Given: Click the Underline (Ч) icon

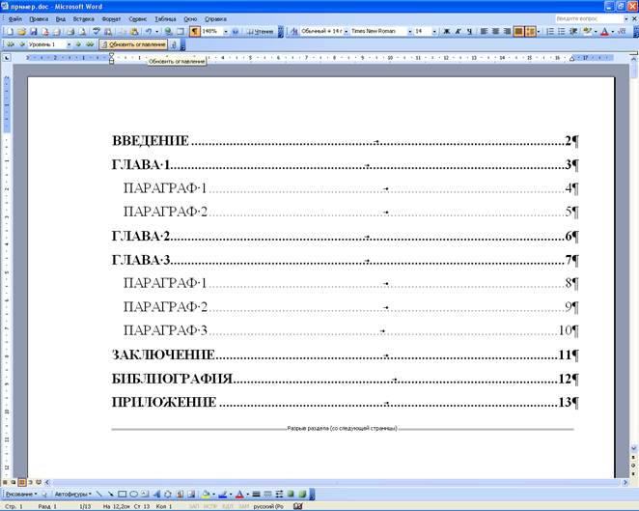Looking at the screenshot, I should (x=469, y=31).
